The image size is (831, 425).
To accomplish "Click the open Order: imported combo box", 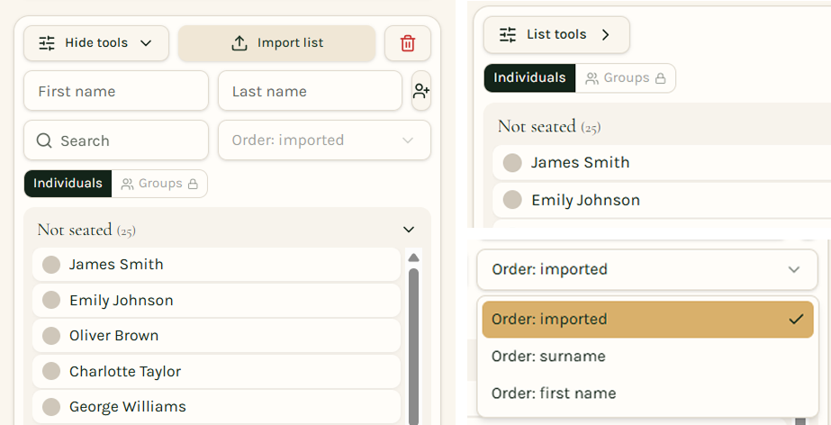I will [x=647, y=269].
